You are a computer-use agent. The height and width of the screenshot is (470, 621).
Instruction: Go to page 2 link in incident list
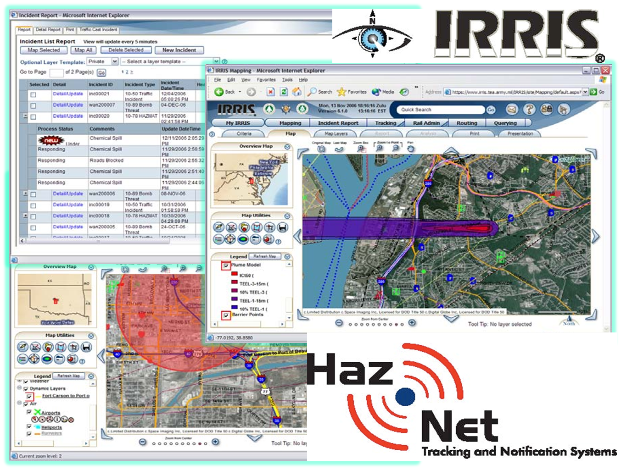tap(127, 72)
